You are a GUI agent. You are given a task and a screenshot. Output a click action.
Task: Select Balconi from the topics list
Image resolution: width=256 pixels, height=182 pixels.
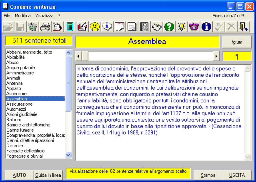tap(14, 120)
